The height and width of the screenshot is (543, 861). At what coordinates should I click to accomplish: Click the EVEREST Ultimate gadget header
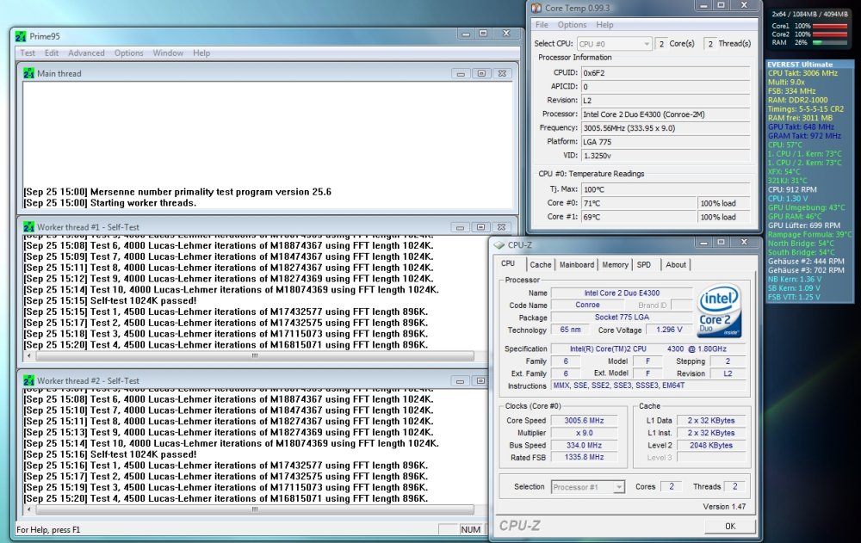pos(809,65)
